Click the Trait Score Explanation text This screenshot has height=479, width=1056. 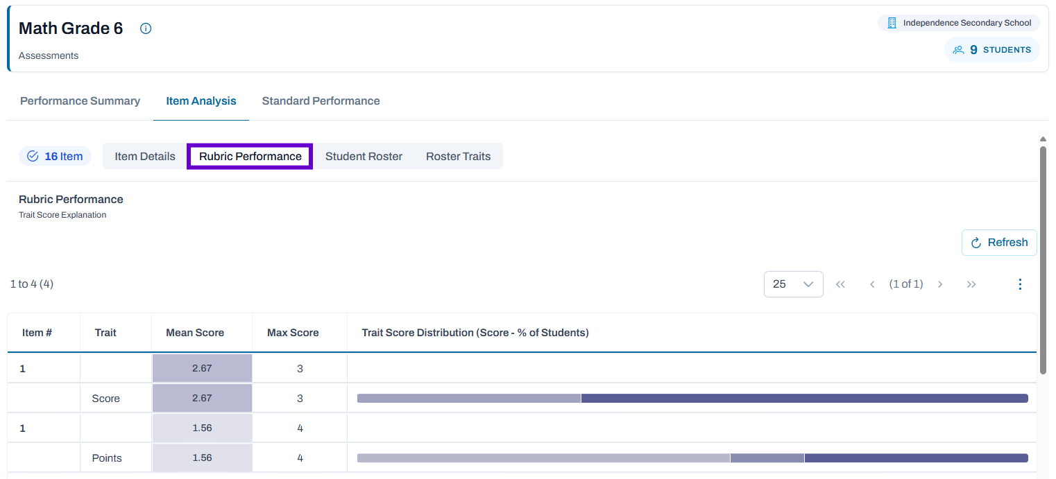coord(62,215)
